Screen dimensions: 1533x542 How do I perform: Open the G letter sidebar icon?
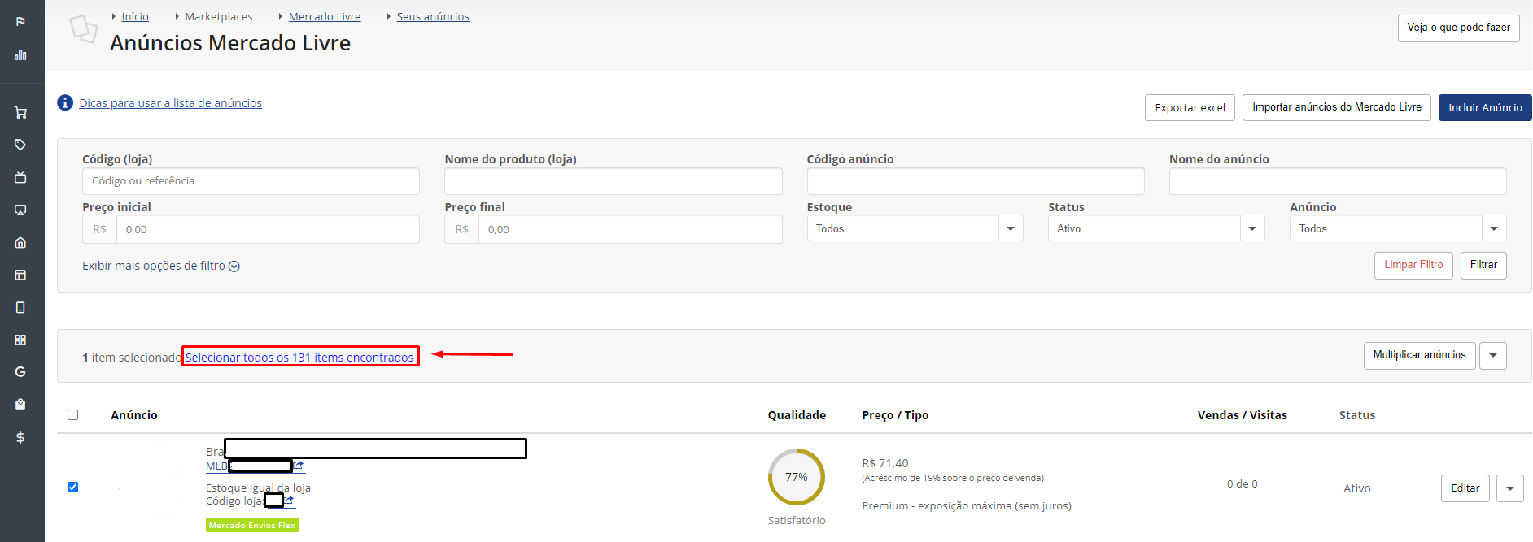click(x=20, y=372)
